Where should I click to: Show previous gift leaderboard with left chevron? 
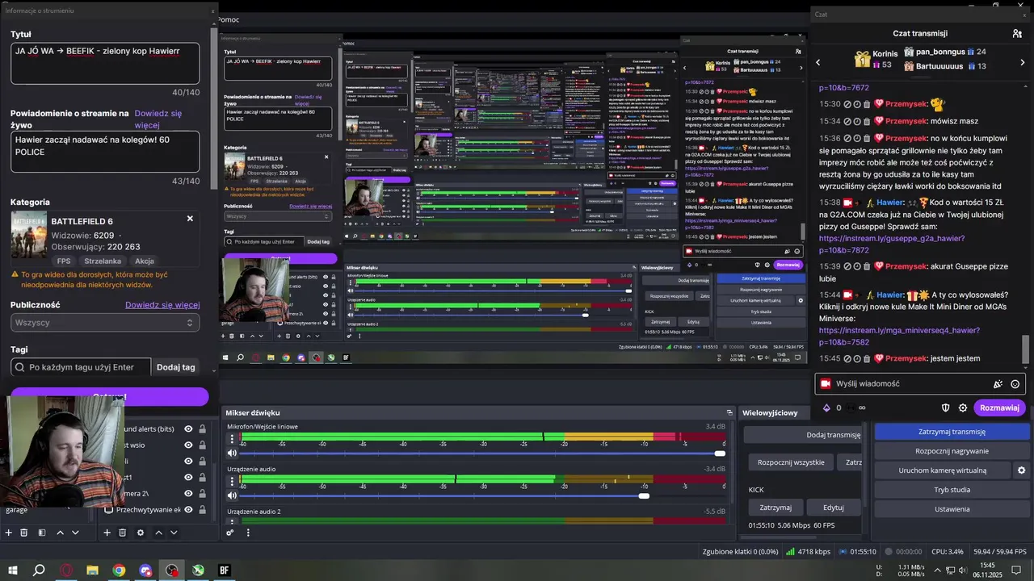pos(818,62)
